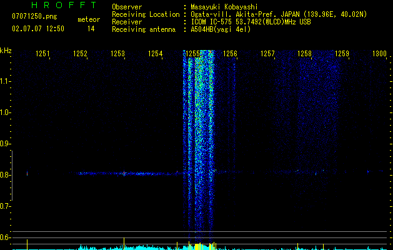393x250 pixels.
Task: Click observer name Masayuki Kobayashi
Action: (x=224, y=7)
